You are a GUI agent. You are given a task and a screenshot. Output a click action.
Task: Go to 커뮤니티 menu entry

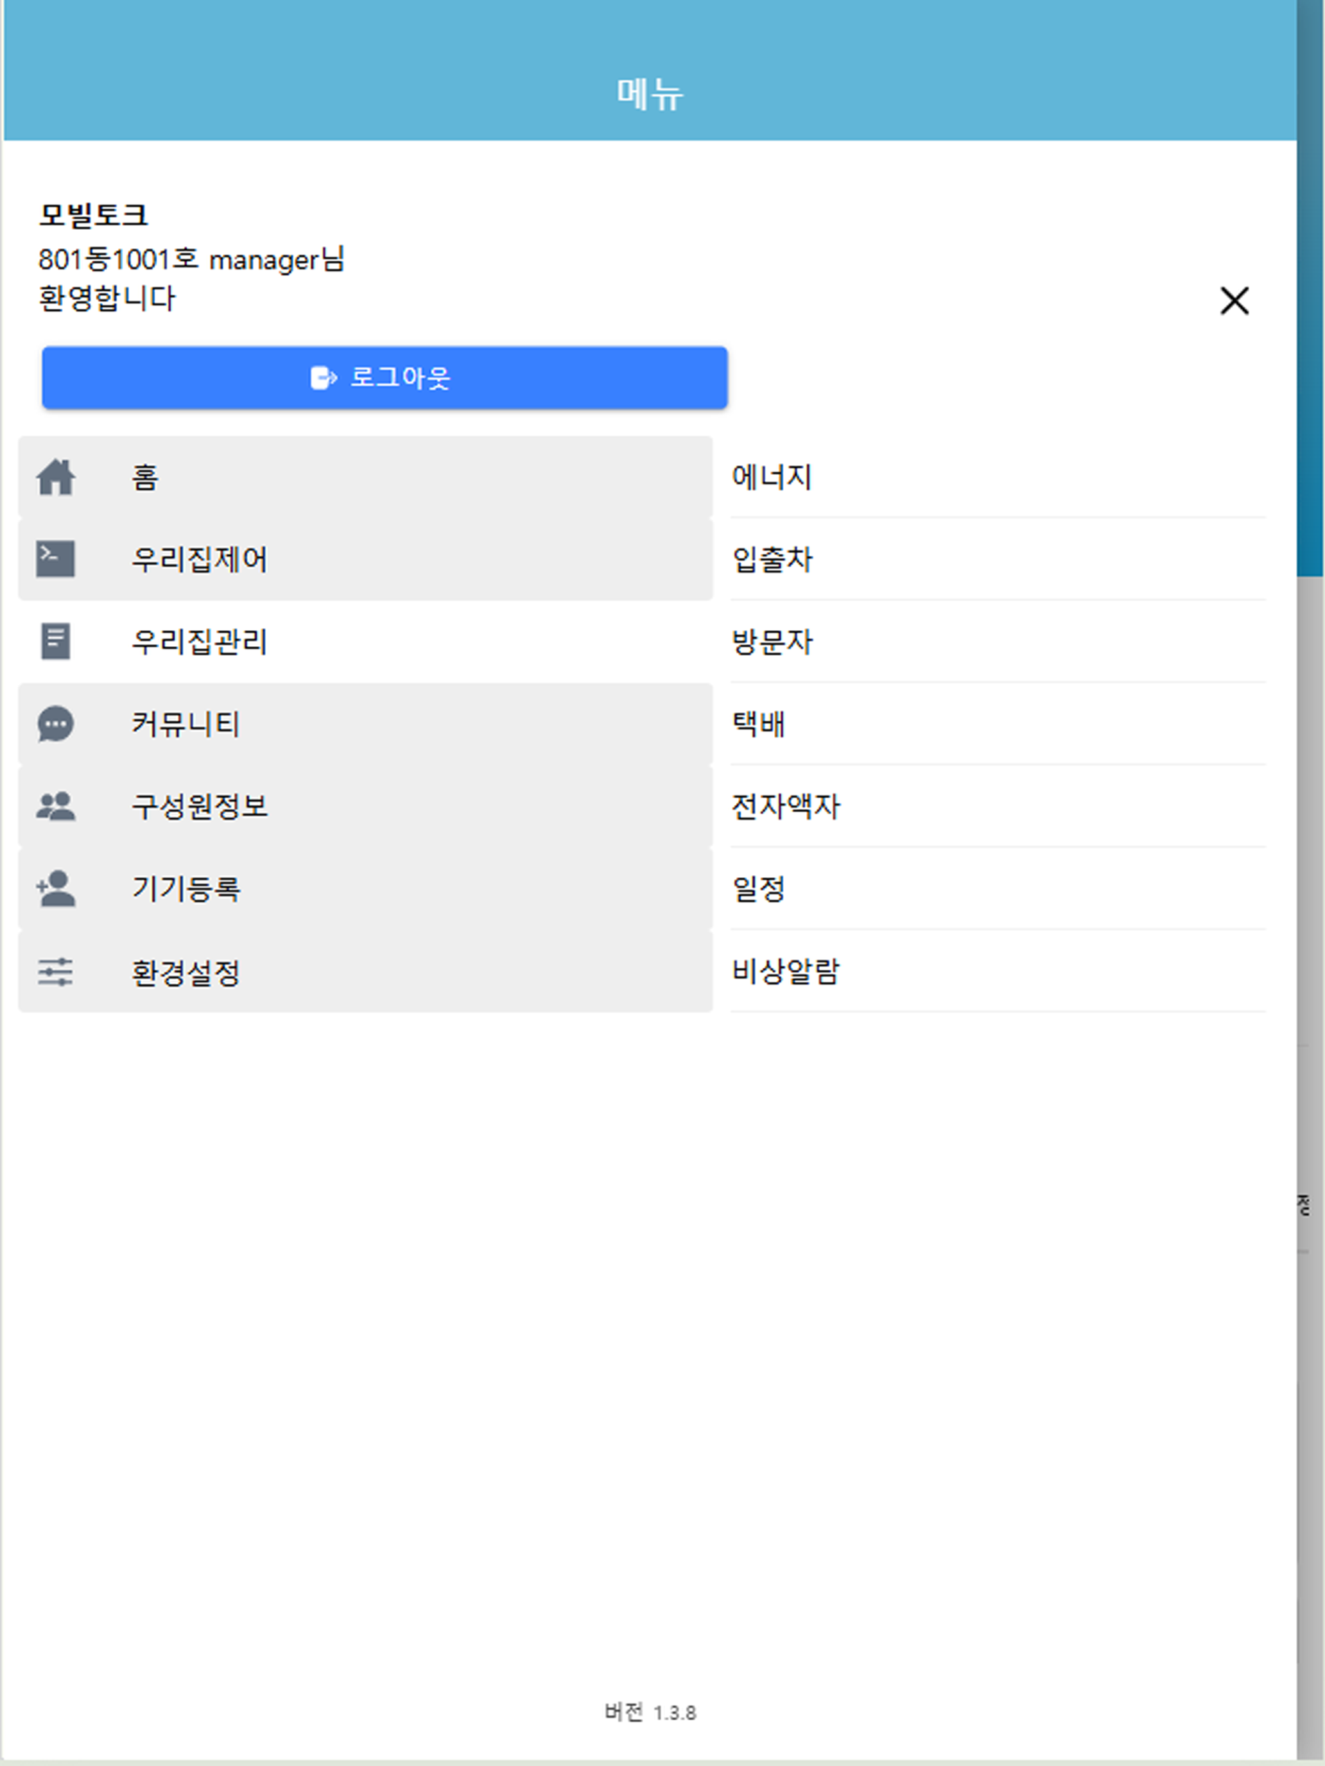point(365,724)
